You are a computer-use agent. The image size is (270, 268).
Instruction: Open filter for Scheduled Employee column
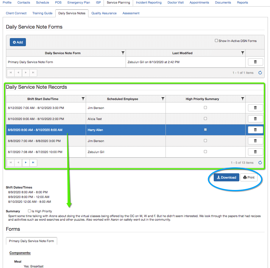(x=163, y=99)
